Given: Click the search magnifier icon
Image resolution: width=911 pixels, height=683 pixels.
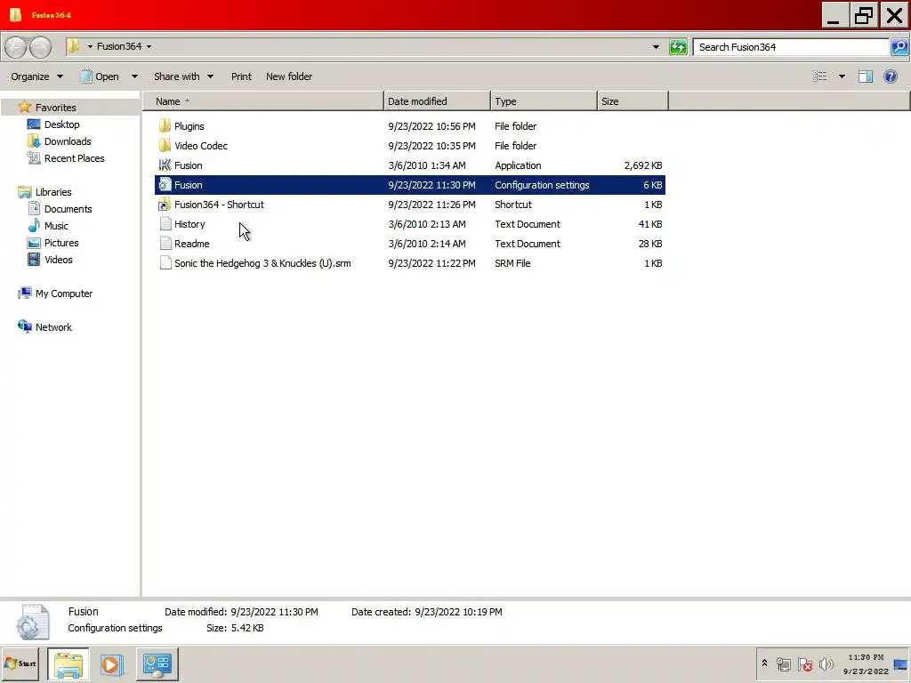Looking at the screenshot, I should [899, 47].
